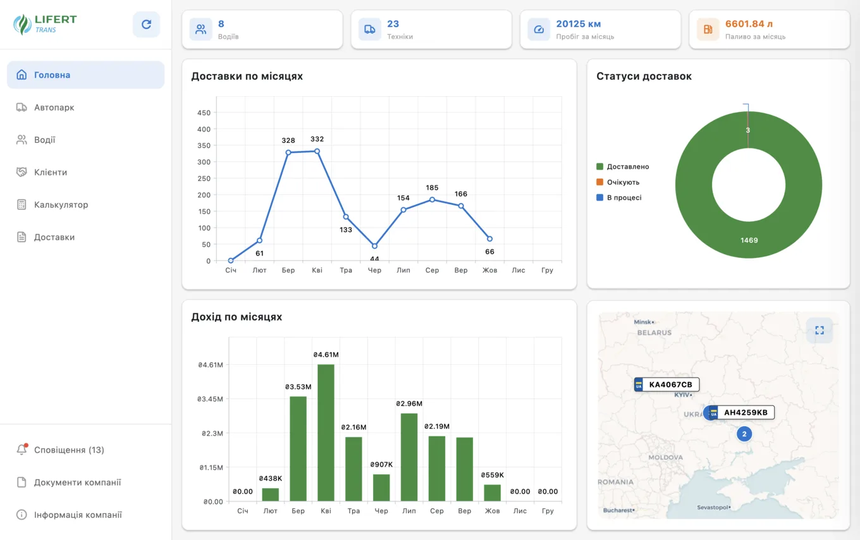Open Інформація компанії
The height and width of the screenshot is (540, 860).
[x=85, y=515]
